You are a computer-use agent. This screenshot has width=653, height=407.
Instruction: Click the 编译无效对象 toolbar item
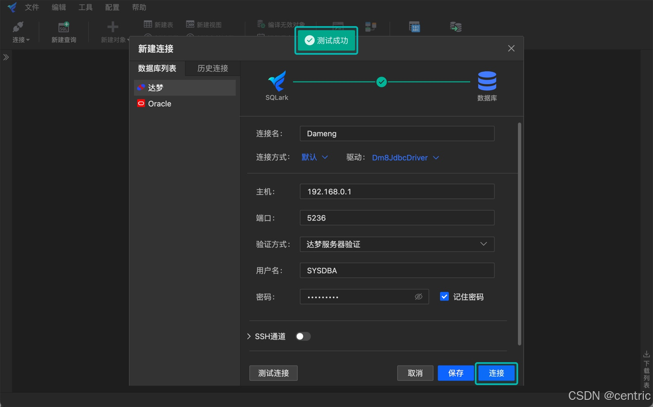(x=281, y=24)
